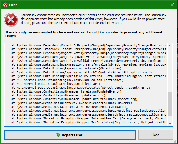178x144 pixels.
Task: Select the line ContextLayoutManager.UpdateLayoutCallback(Object arg)
Action: point(74,99)
